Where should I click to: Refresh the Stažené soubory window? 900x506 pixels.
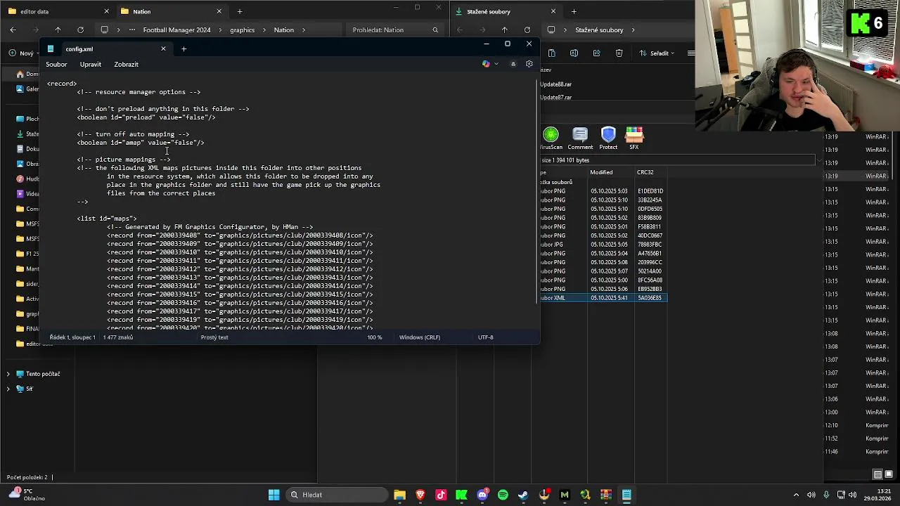click(x=527, y=30)
